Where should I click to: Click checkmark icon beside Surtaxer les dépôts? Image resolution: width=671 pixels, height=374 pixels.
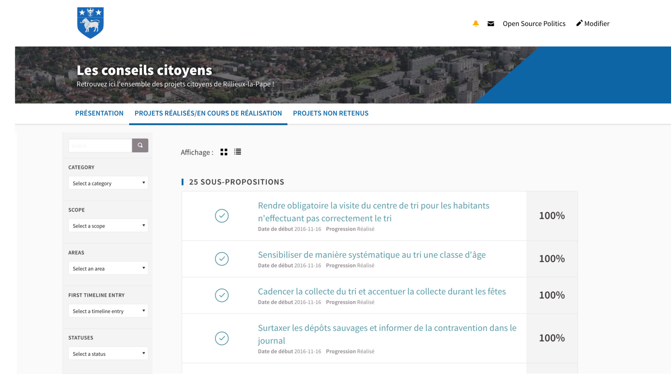coord(222,338)
